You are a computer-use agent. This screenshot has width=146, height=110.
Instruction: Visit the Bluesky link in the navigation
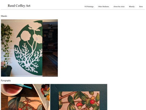(132, 7)
